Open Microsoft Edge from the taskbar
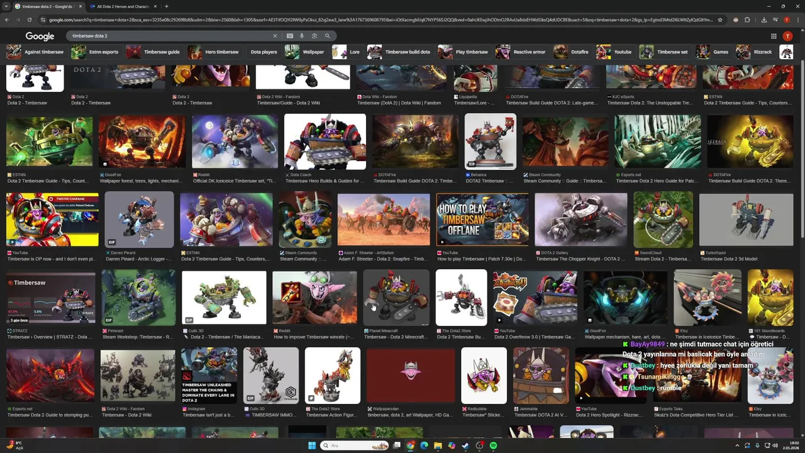This screenshot has width=805, height=453. click(424, 445)
